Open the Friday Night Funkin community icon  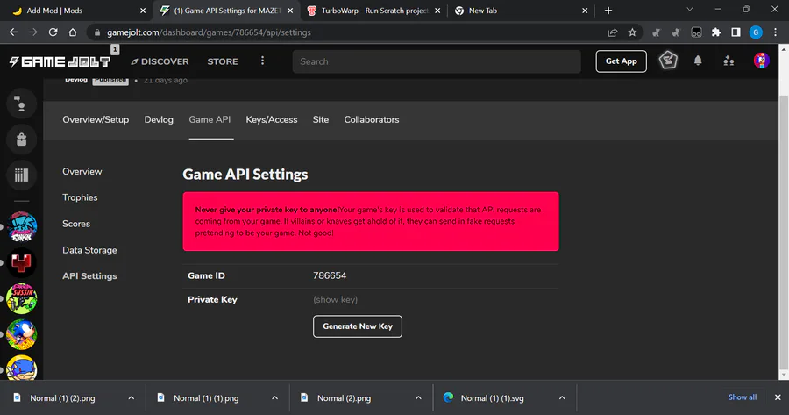(21, 227)
